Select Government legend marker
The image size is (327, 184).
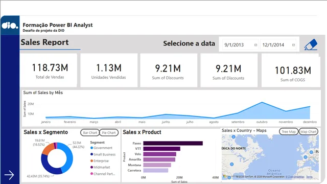(x=91, y=148)
